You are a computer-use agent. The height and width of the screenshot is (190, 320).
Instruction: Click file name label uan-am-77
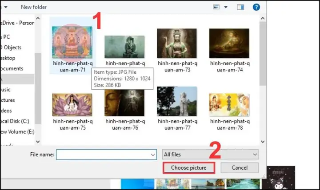(x=177, y=128)
